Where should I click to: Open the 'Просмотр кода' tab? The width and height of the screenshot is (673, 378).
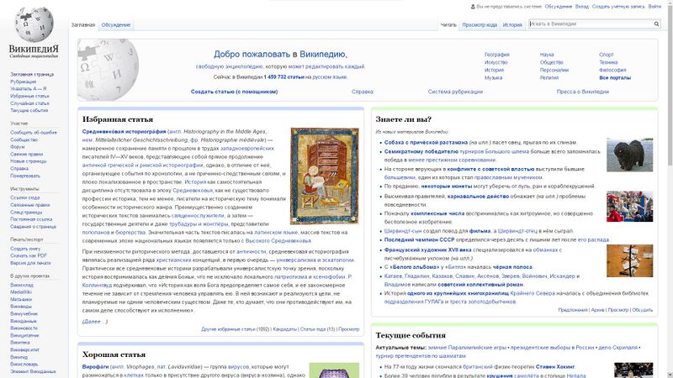click(480, 25)
